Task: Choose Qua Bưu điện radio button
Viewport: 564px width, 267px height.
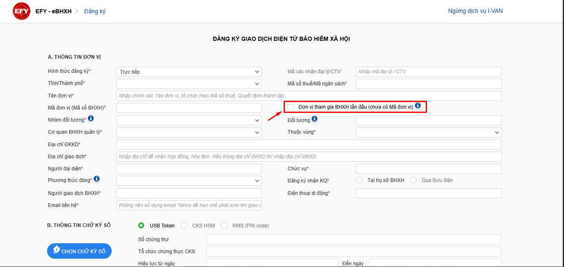Action: (x=413, y=180)
